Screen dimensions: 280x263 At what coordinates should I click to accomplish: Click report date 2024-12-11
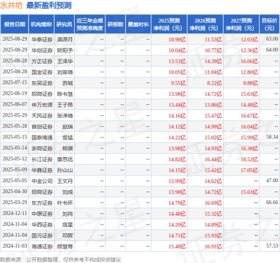click(x=15, y=213)
